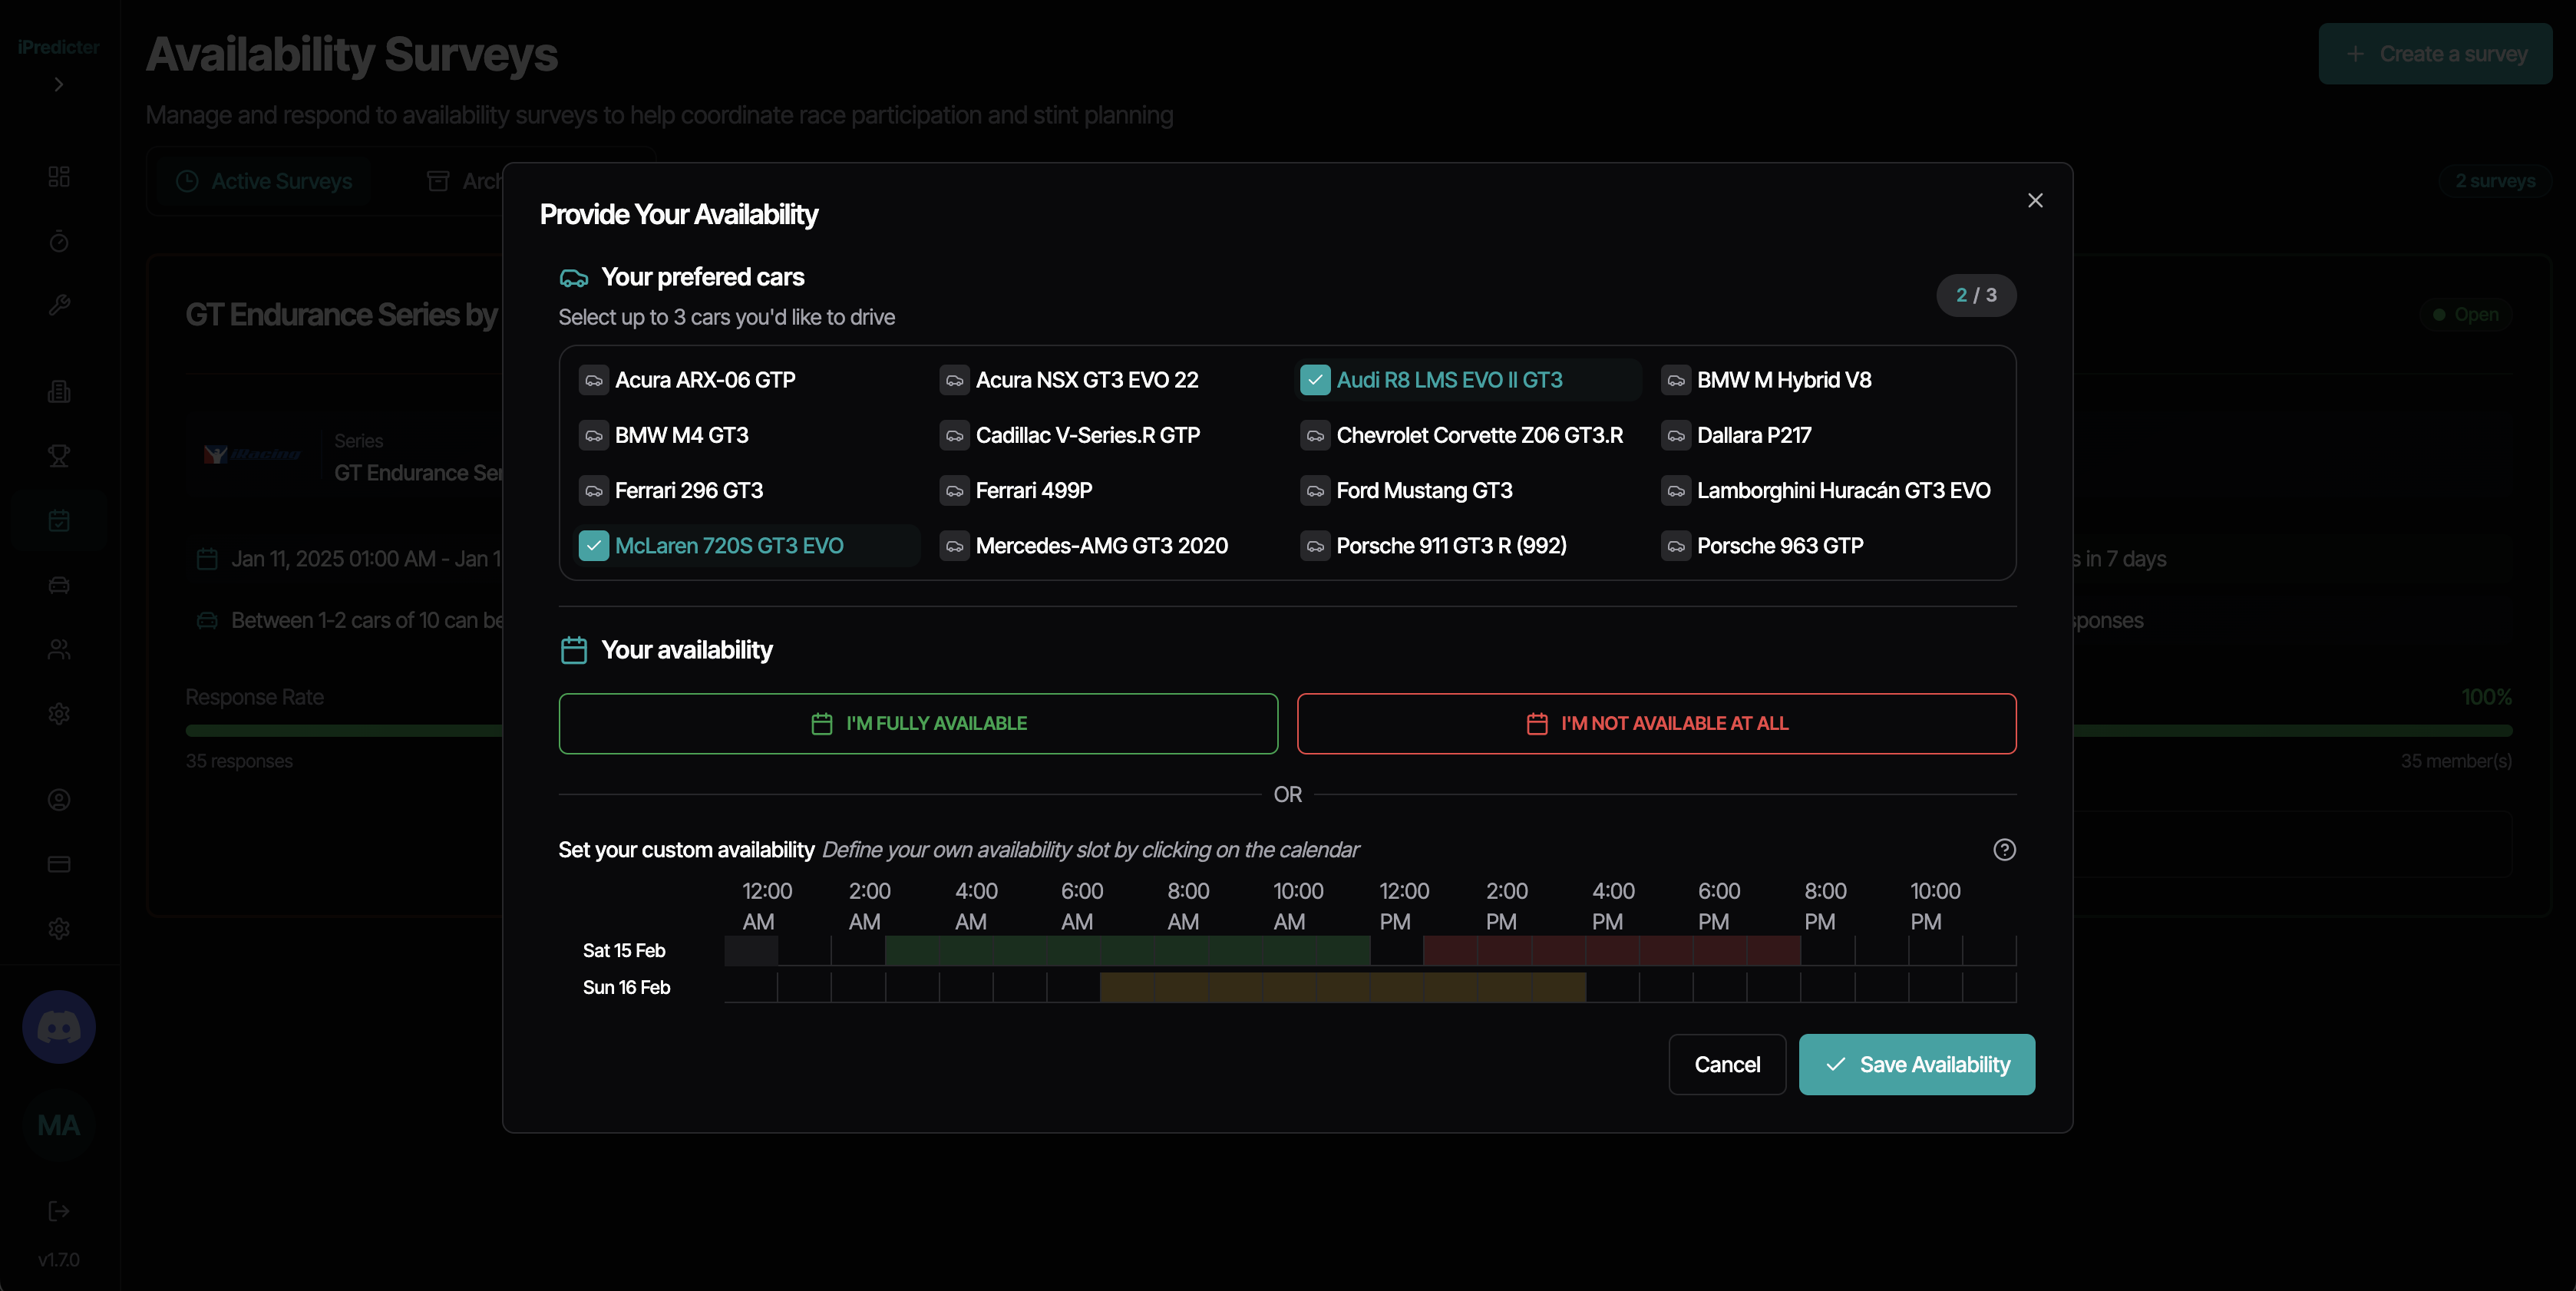Viewport: 2576px width, 1291px height.
Task: Collapse the sidebar using the chevron arrow
Action: point(58,85)
